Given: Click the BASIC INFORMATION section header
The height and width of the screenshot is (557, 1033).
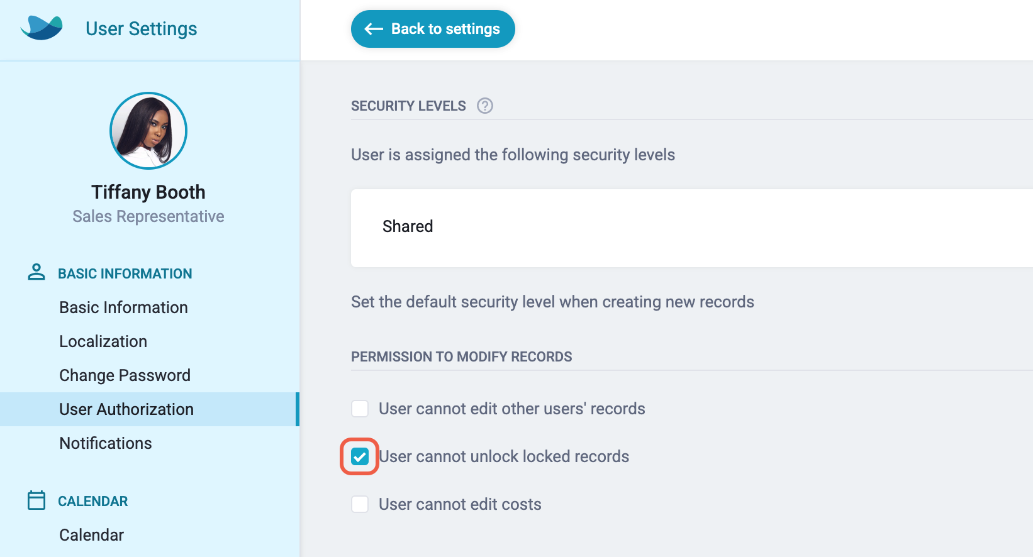Looking at the screenshot, I should click(x=125, y=273).
